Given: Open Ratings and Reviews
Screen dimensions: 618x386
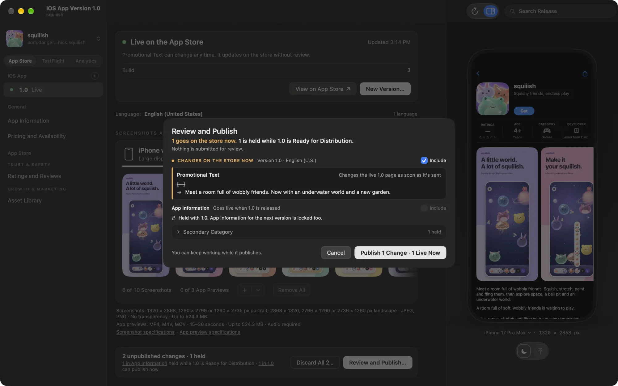Looking at the screenshot, I should (x=34, y=176).
